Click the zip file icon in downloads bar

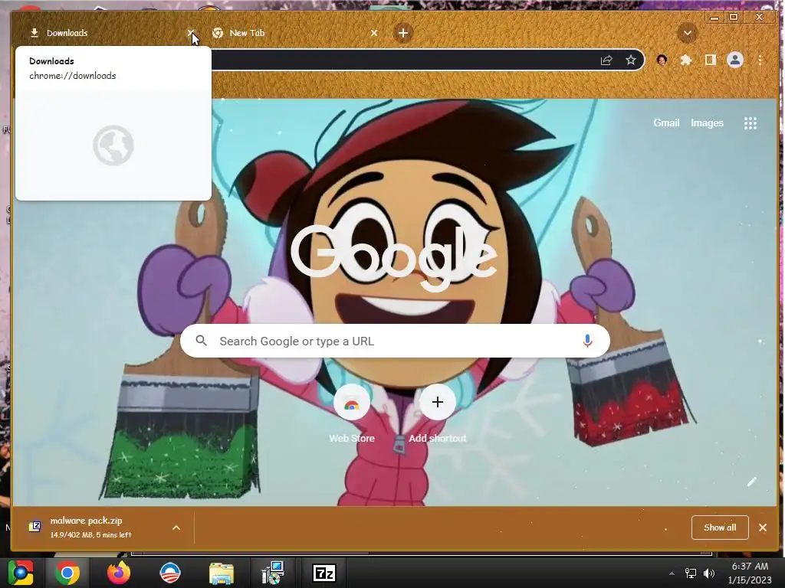pyautogui.click(x=34, y=527)
